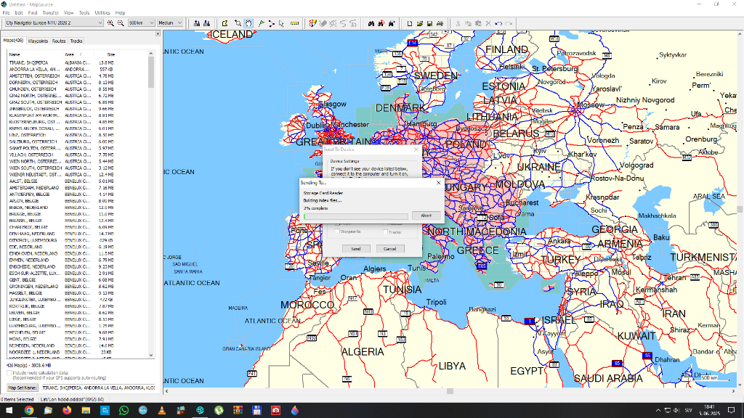This screenshot has height=418, width=744.
Task: Click the New document icon
Action: point(410,23)
